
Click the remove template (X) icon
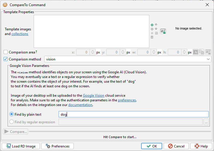pos(152,29)
